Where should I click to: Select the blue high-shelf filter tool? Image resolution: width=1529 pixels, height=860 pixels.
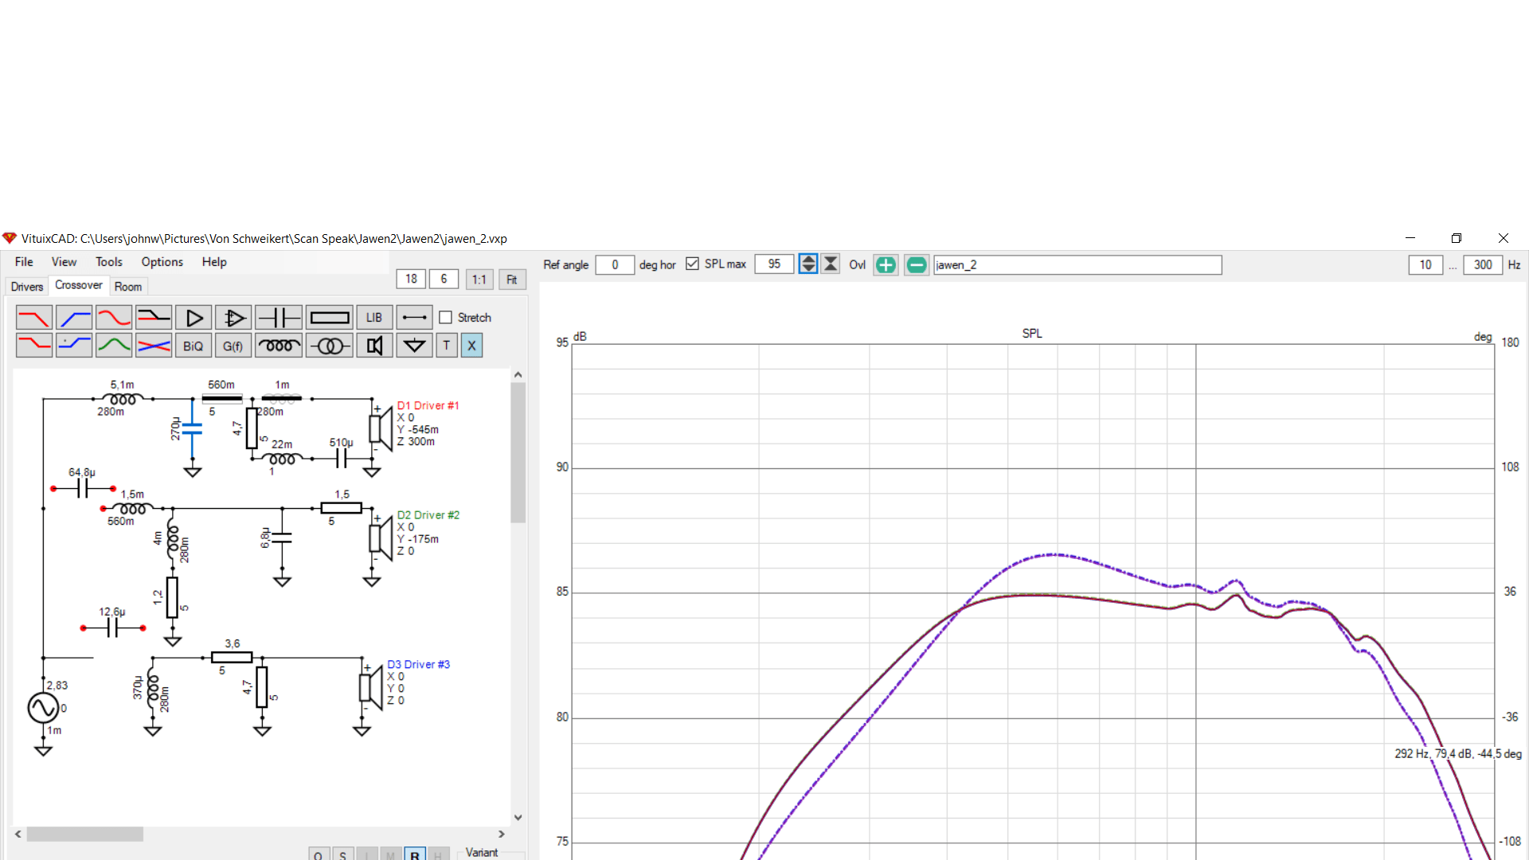(x=74, y=346)
